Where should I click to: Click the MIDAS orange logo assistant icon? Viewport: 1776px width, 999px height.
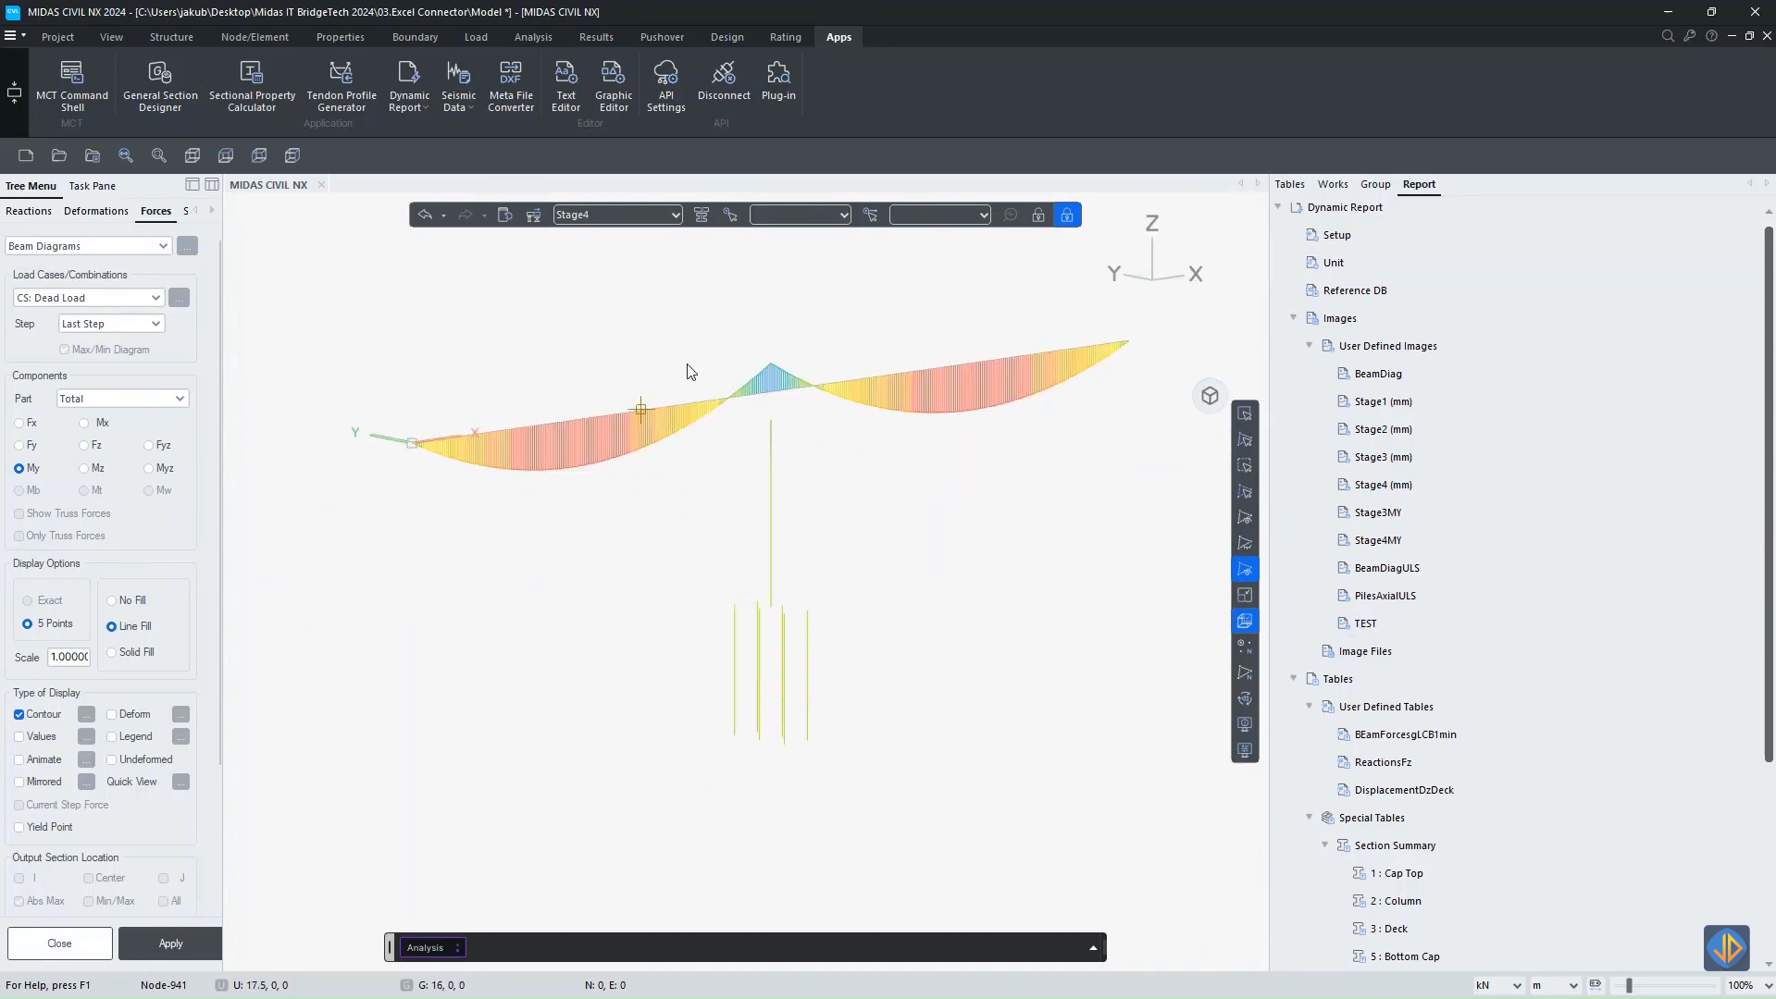pyautogui.click(x=1727, y=947)
